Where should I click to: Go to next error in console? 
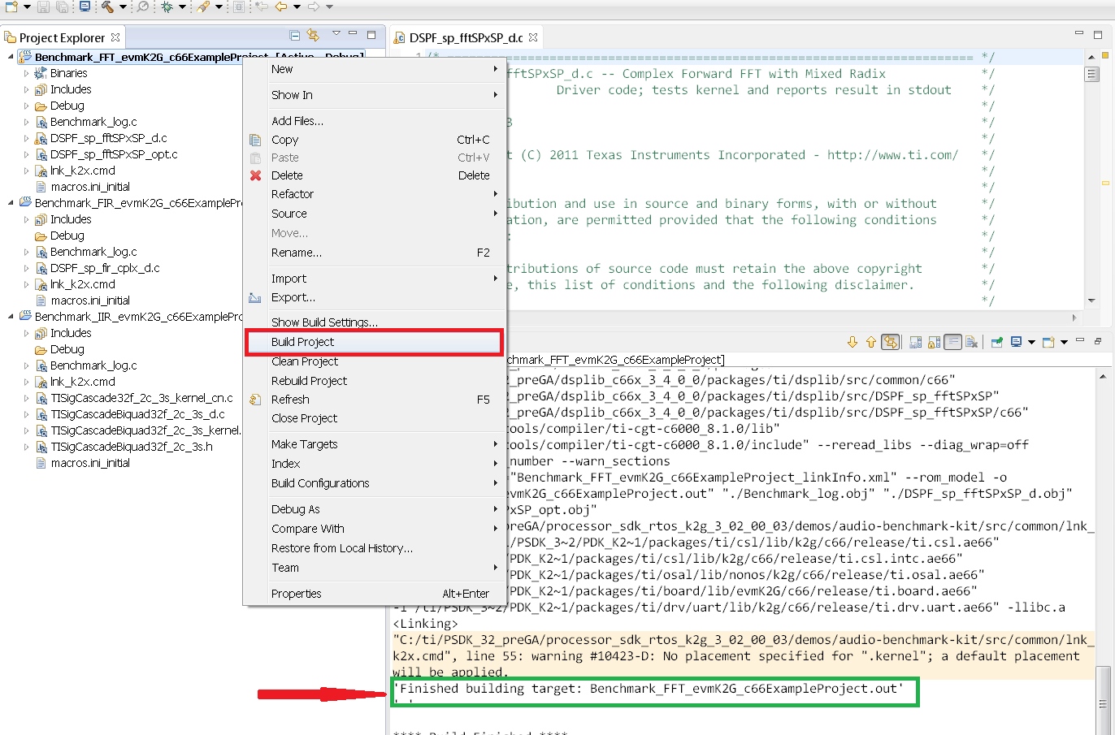click(x=852, y=342)
